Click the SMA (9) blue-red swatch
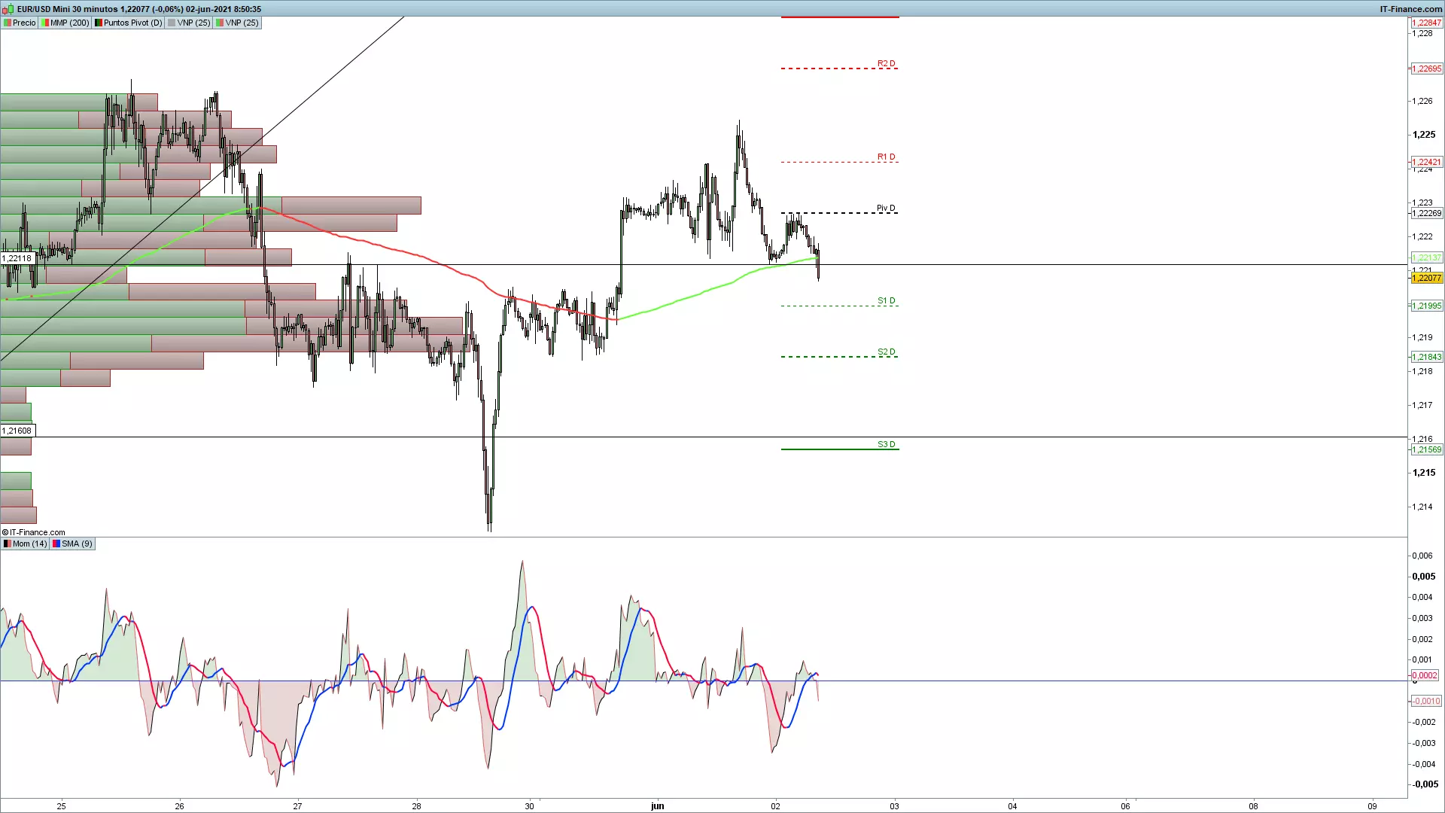This screenshot has height=813, width=1445. 56,544
